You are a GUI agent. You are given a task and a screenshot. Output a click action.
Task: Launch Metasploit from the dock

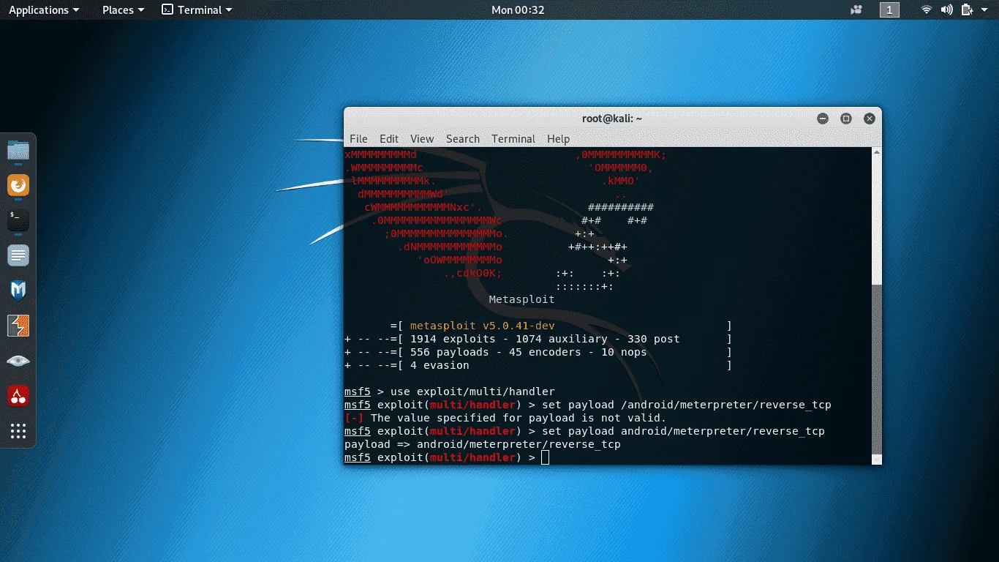[18, 291]
